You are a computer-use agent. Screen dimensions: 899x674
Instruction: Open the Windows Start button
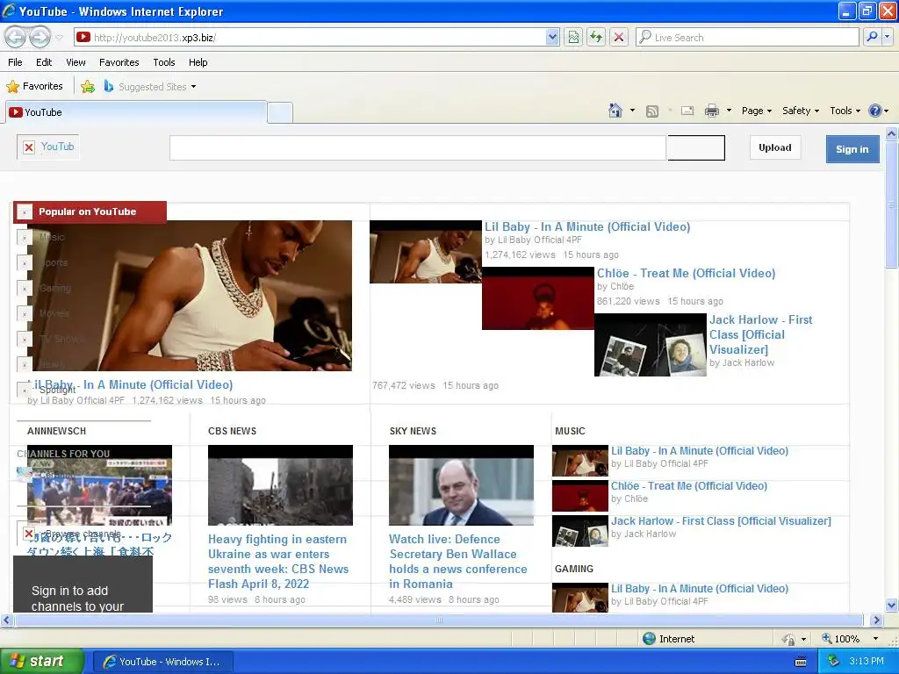point(41,662)
